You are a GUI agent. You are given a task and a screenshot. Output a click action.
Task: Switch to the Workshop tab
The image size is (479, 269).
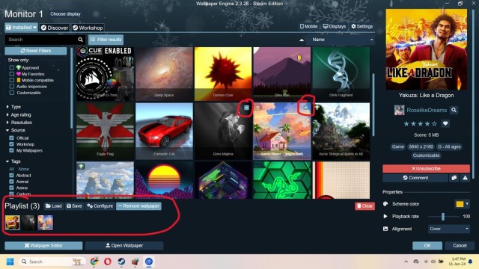[x=88, y=28]
